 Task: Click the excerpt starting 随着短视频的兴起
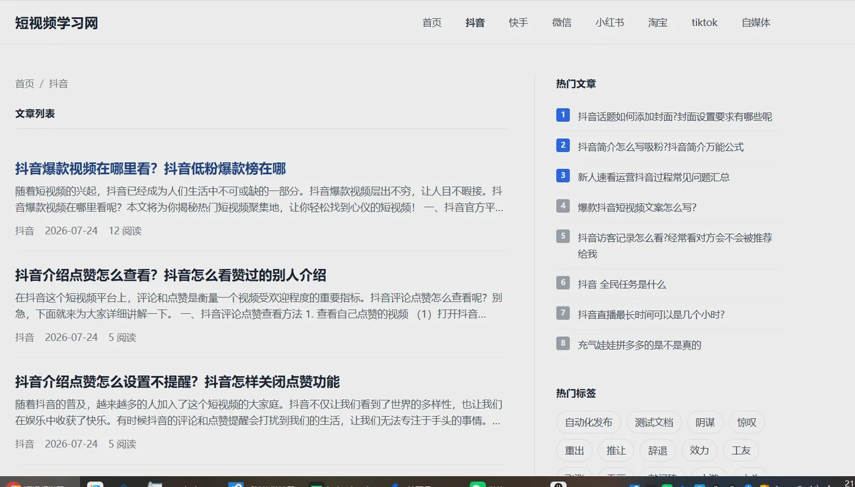[259, 200]
